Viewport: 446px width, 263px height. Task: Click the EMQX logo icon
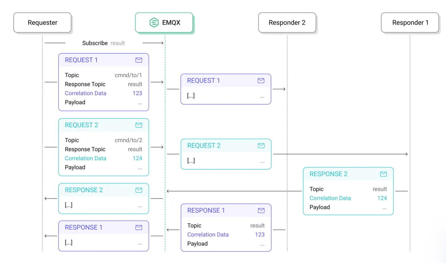(x=154, y=22)
